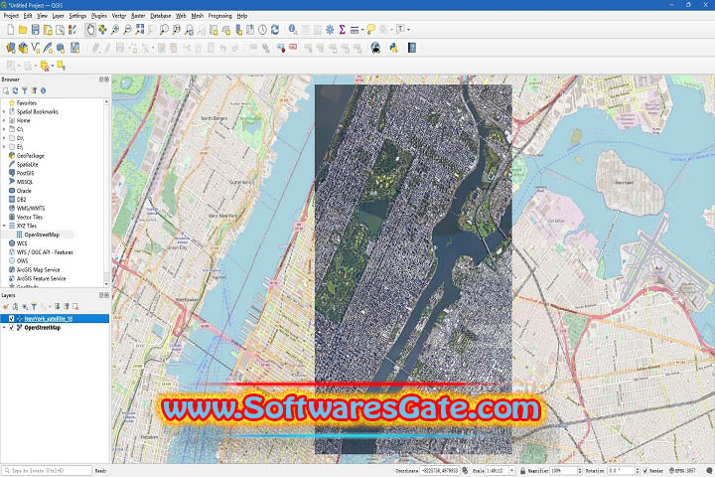Select the WMS/WMTS browser entry

[x=31, y=208]
